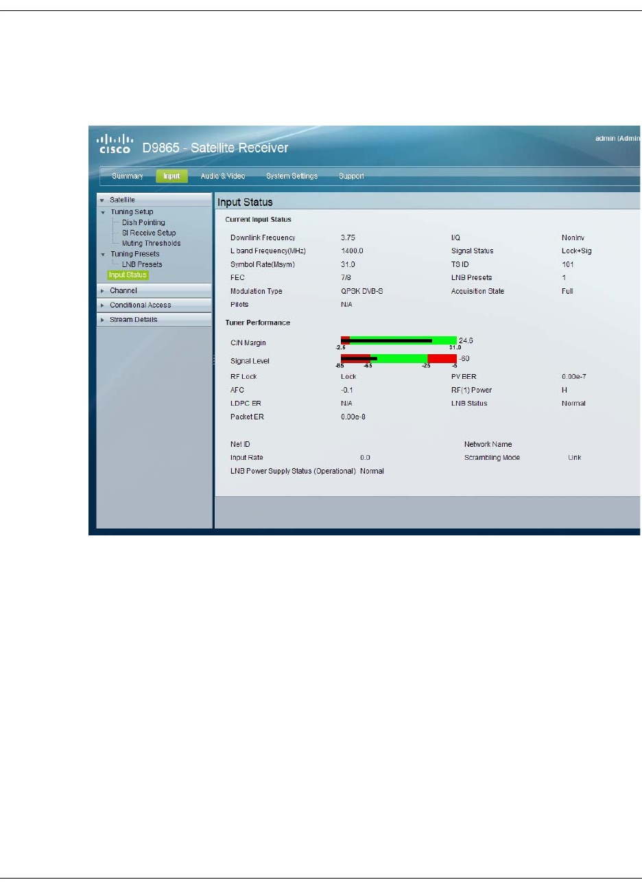Open the Audio & Video tab
642x882 pixels.
222,176
